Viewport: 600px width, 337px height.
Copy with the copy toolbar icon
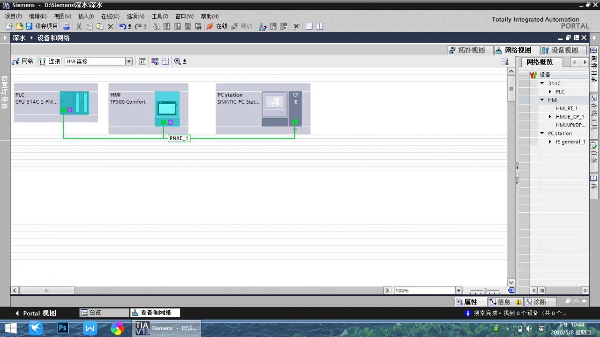pos(89,26)
